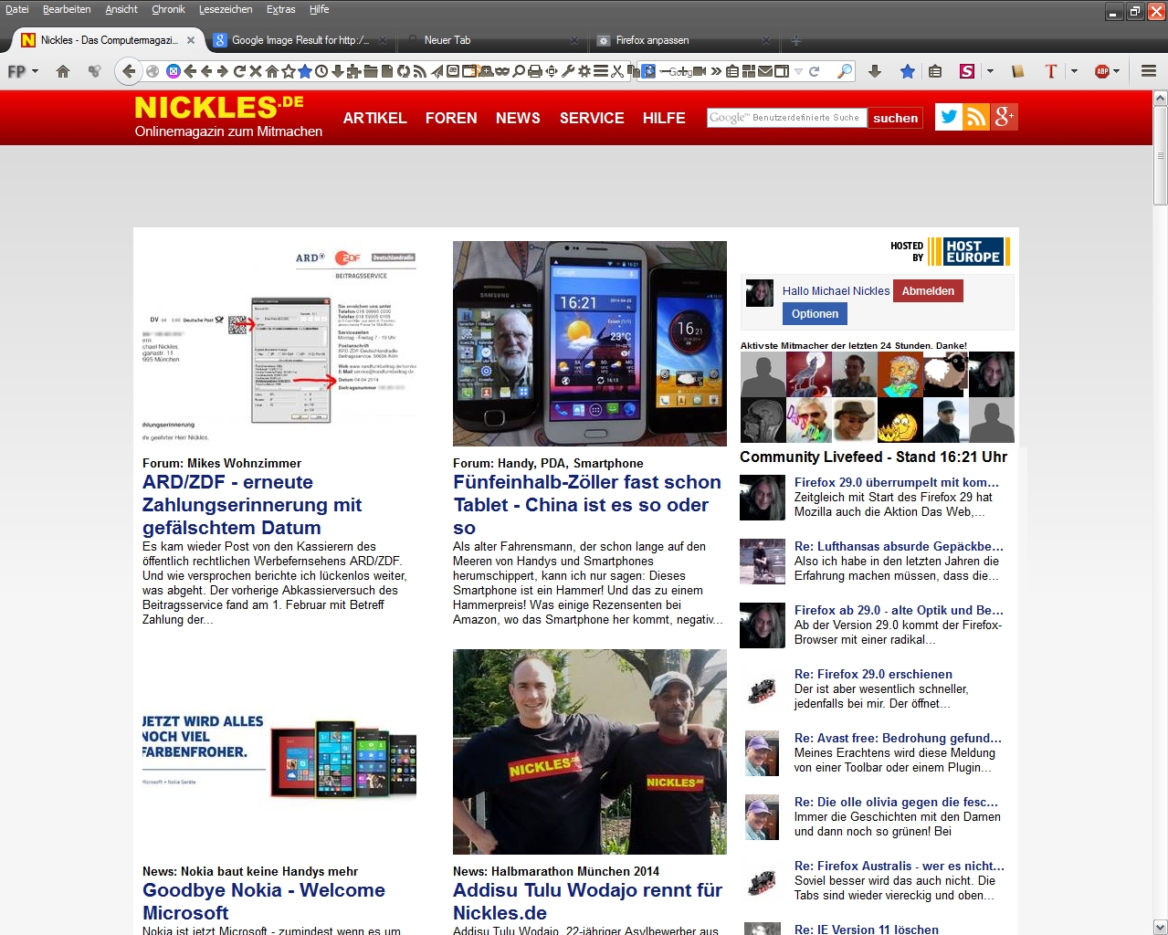Expand the dropdown arrow next to the T icon
Screen dimensions: 1168x935
(1074, 71)
